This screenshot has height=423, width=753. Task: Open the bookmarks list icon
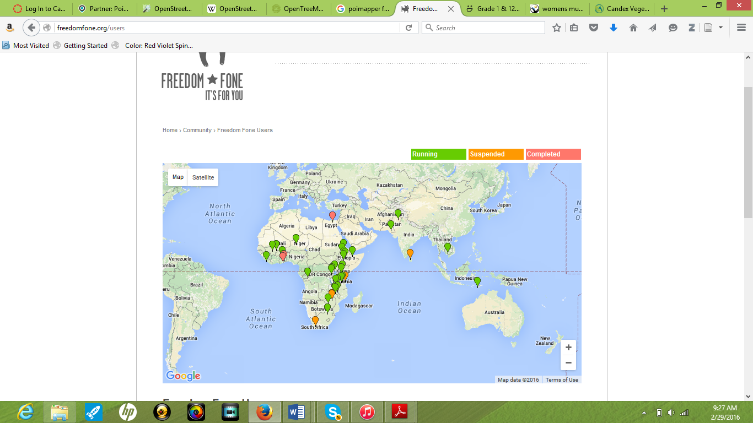point(574,28)
